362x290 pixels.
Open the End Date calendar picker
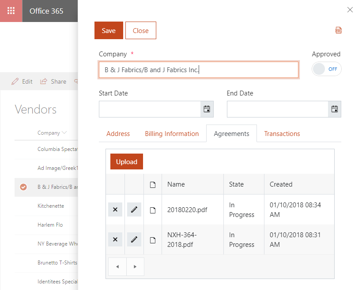[x=334, y=109]
